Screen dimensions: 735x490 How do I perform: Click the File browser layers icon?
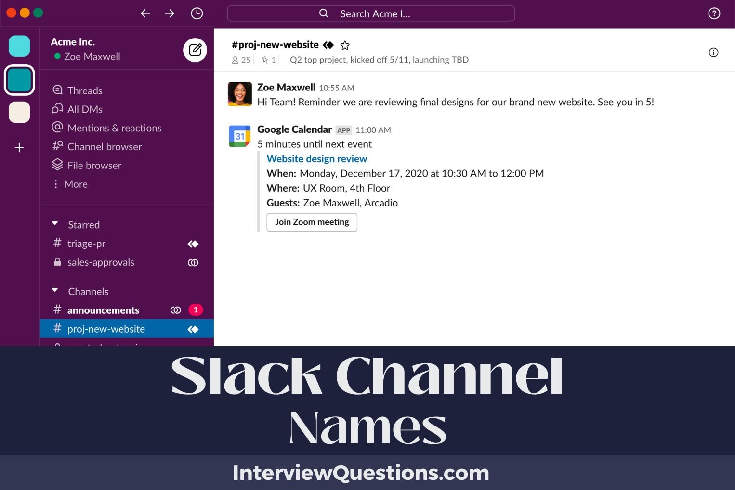[57, 165]
